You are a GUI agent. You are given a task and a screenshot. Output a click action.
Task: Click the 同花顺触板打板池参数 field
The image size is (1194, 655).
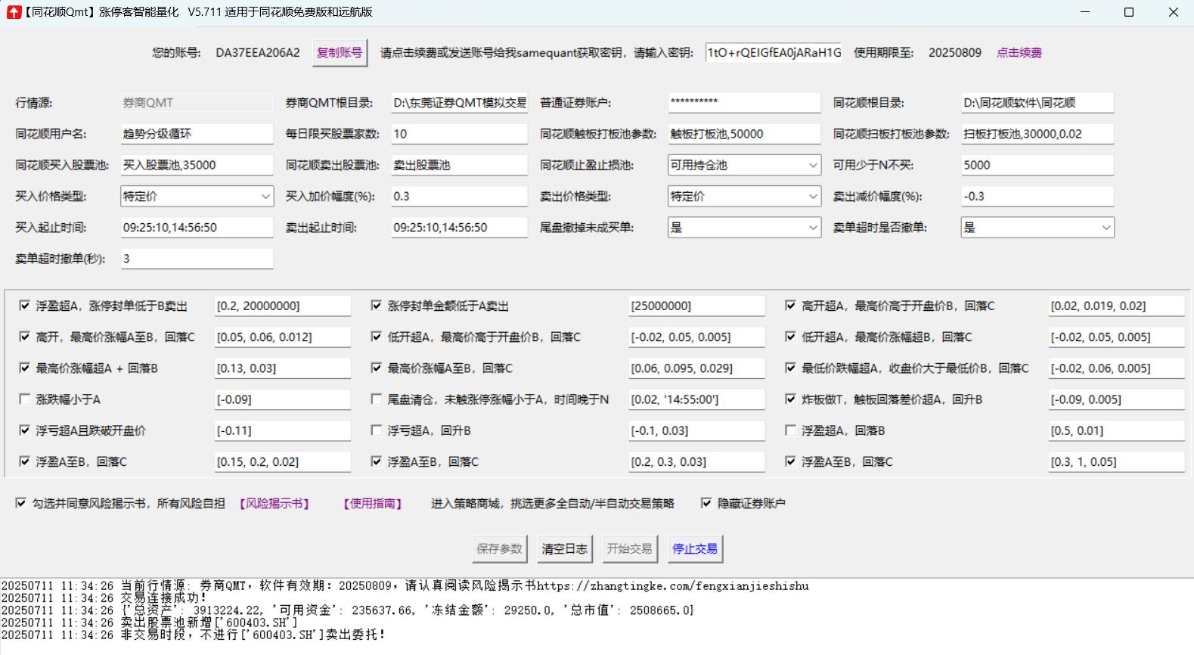pos(744,134)
